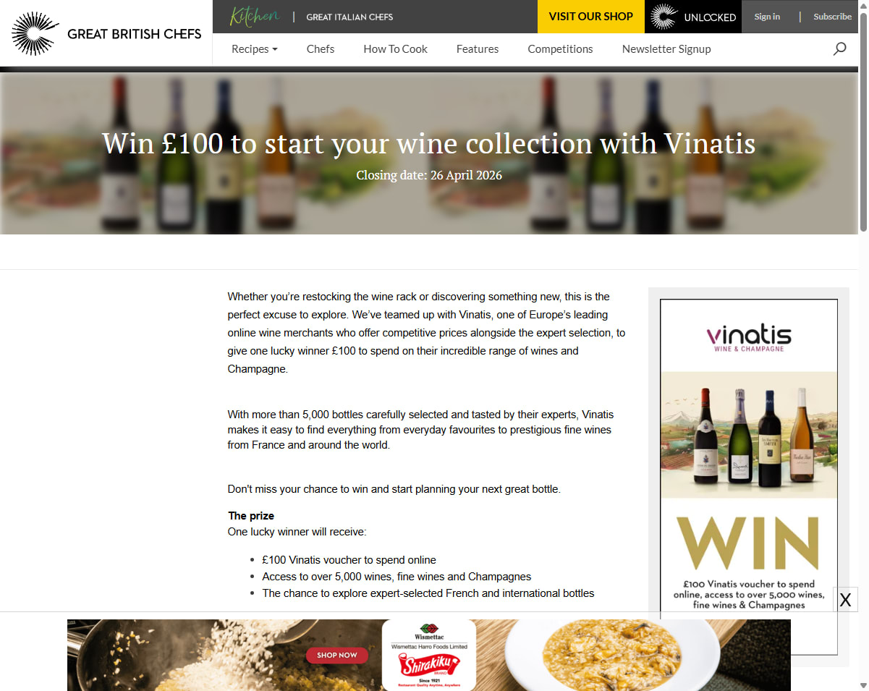Click the Shirakiku brand logo in ad
This screenshot has width=869, height=691.
tap(429, 662)
